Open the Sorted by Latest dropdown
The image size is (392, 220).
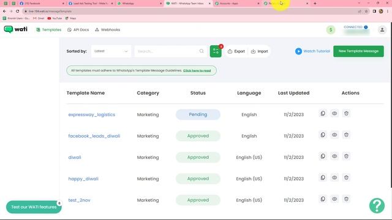[x=111, y=51]
